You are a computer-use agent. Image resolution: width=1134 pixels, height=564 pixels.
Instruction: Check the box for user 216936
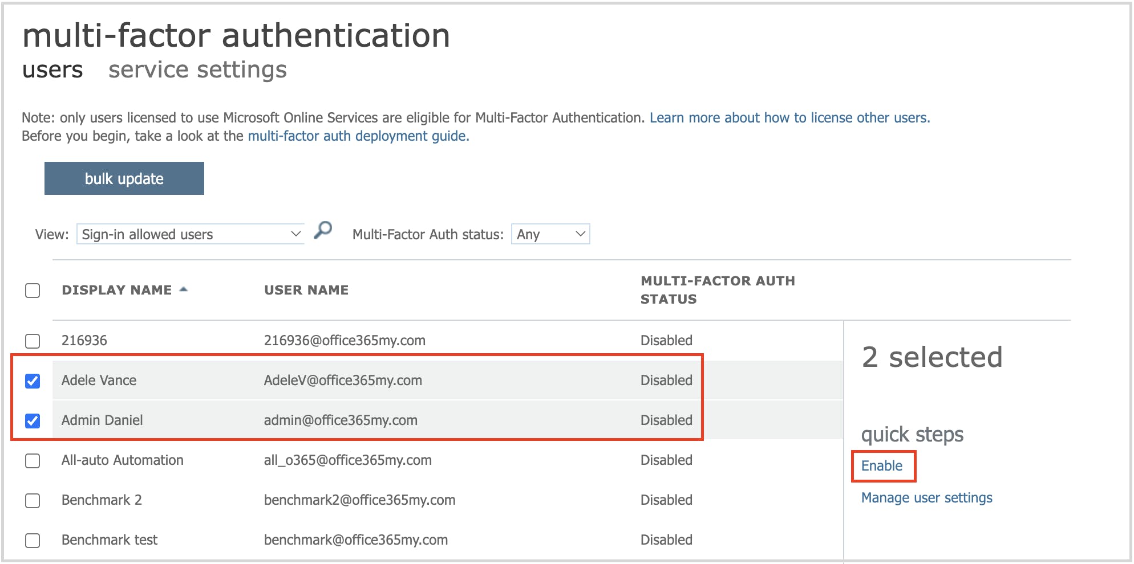pyautogui.click(x=33, y=341)
